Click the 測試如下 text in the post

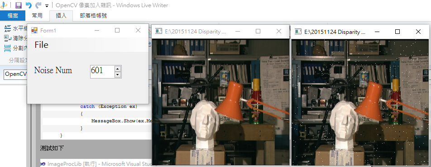pyautogui.click(x=52, y=148)
